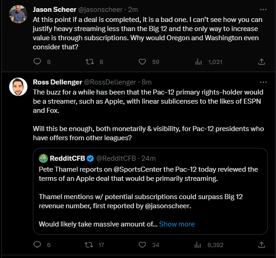
Task: Open RedditCFB's avatar in quoted tweet
Action: click(44, 158)
